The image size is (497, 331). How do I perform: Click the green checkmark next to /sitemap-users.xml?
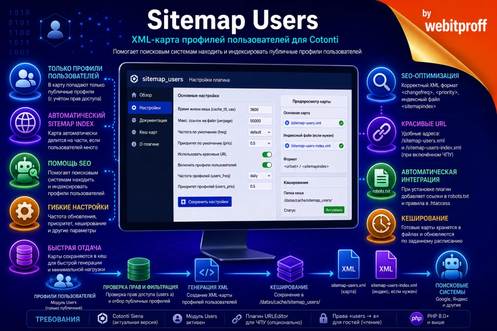[341, 123]
